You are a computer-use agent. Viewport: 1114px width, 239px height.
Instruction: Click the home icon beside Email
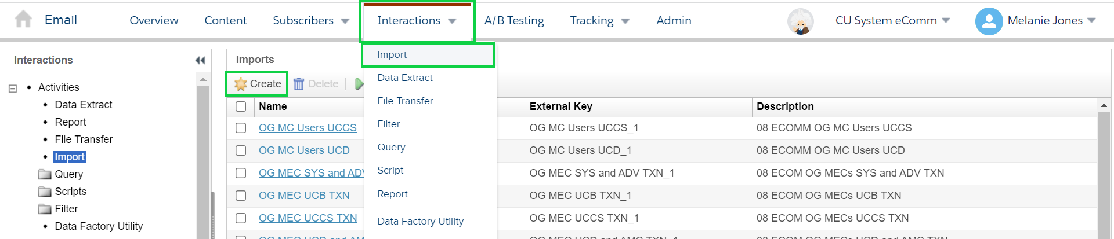[x=23, y=20]
